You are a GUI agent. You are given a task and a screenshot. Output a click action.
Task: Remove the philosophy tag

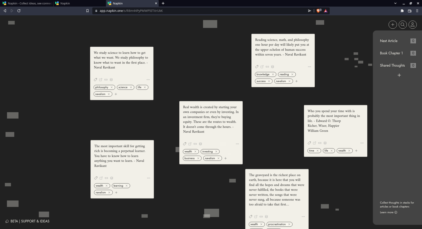112,87
